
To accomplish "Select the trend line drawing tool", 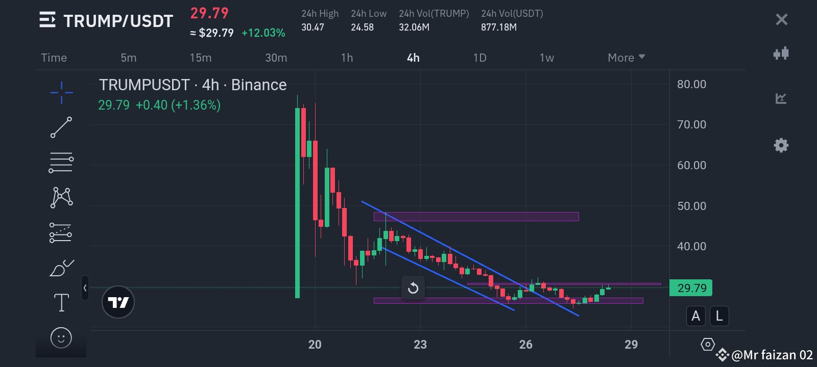I will [x=61, y=127].
